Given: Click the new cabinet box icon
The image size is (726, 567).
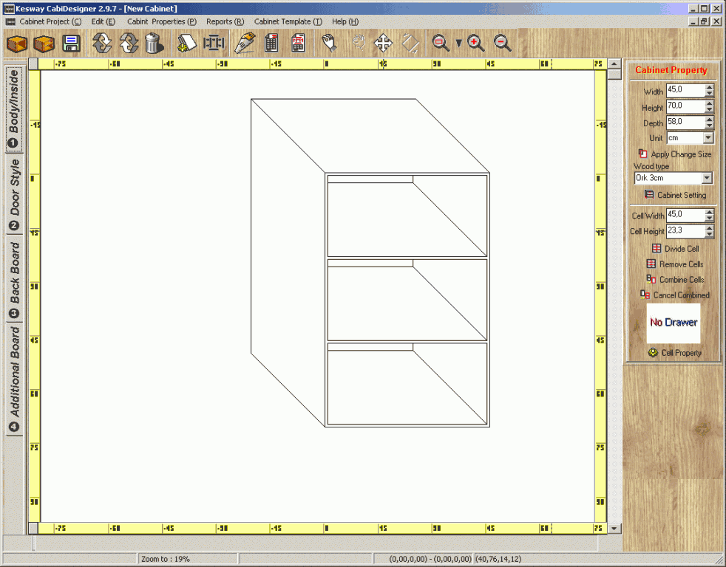Looking at the screenshot, I should point(17,44).
